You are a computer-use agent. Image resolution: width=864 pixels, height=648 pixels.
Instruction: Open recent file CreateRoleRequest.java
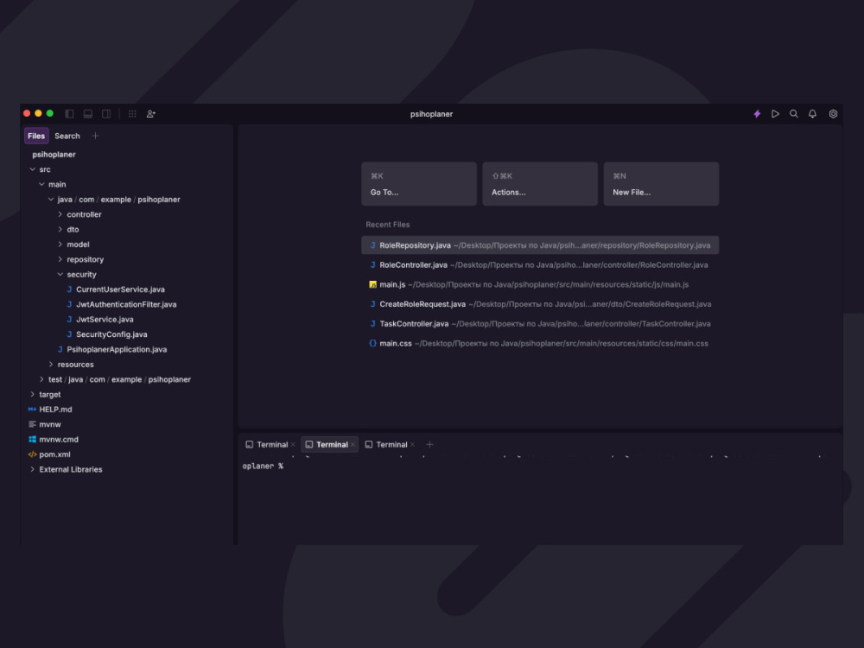[x=540, y=304]
